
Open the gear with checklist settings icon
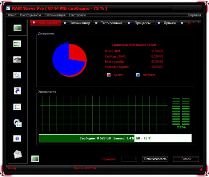click(x=17, y=123)
